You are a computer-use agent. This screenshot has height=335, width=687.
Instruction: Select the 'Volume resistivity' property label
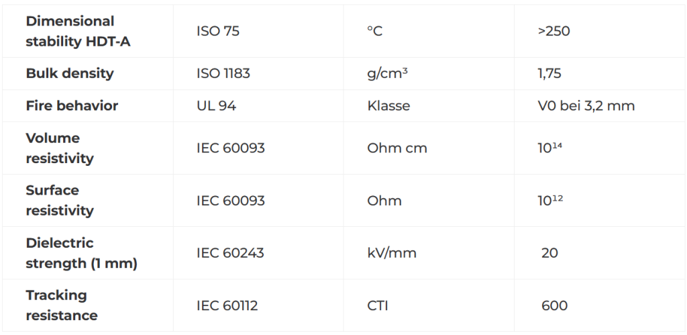click(60, 148)
